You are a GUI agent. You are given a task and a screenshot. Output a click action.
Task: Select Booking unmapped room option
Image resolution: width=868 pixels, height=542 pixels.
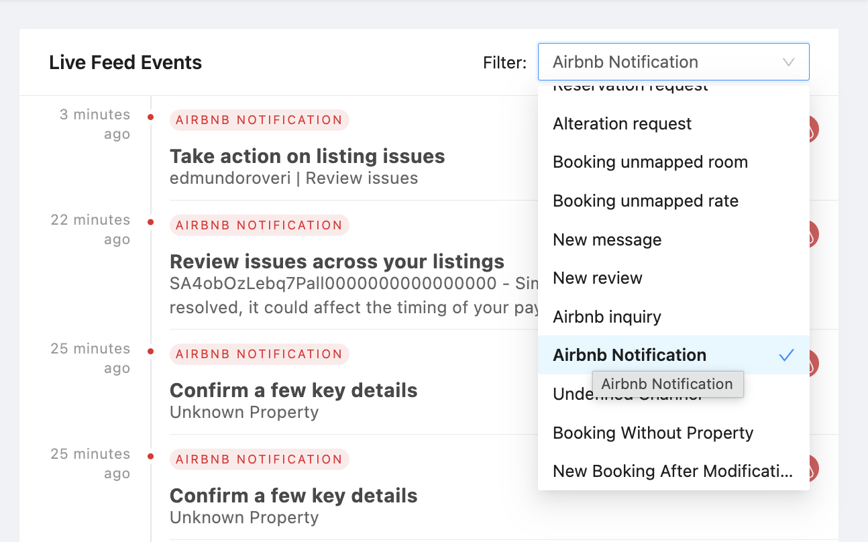[x=673, y=162]
